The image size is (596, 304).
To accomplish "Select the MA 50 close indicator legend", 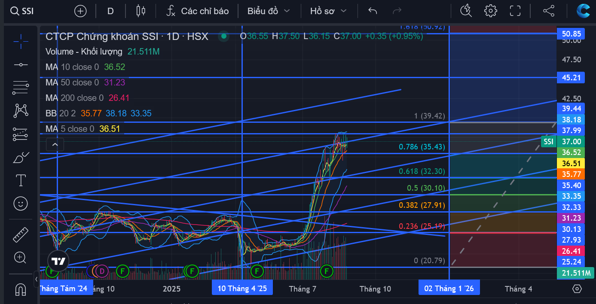I will 85,82.
